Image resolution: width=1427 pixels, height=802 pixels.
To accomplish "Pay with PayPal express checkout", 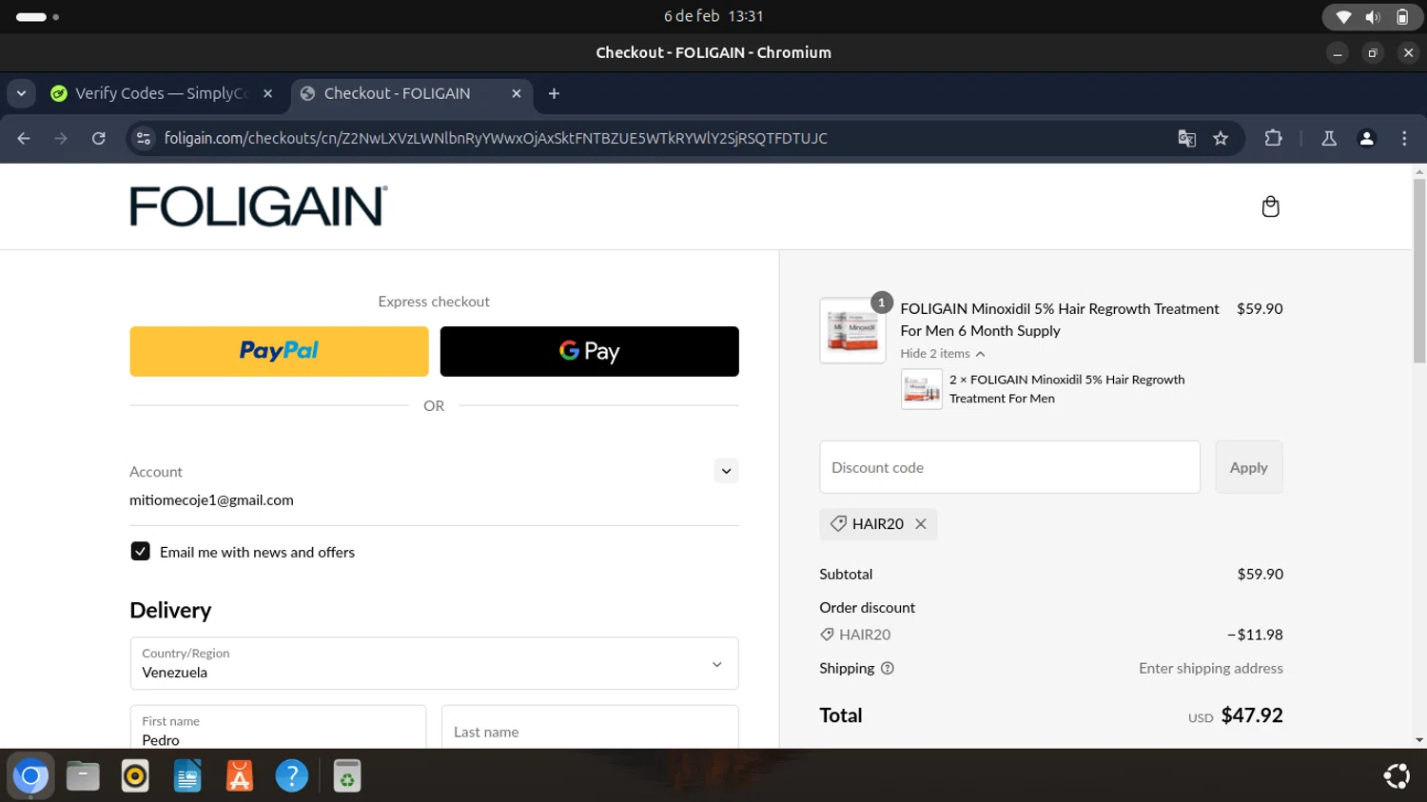I will pyautogui.click(x=279, y=351).
